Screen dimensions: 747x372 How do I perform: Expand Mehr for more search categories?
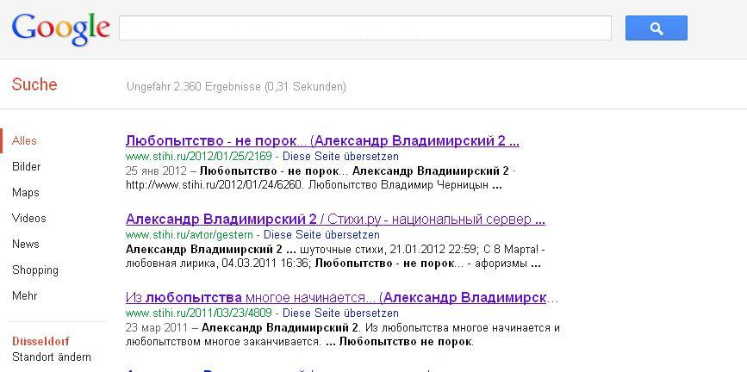(24, 295)
